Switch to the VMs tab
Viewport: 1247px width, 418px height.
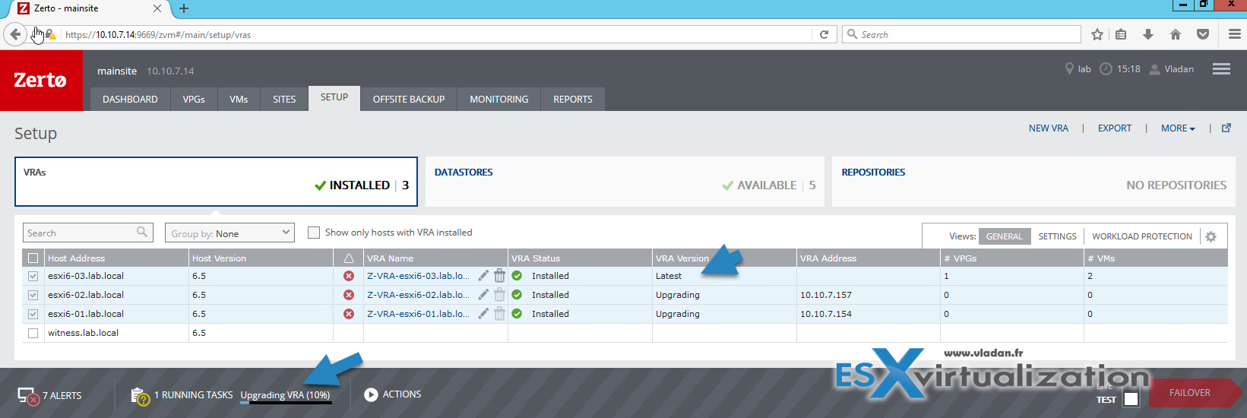point(239,100)
